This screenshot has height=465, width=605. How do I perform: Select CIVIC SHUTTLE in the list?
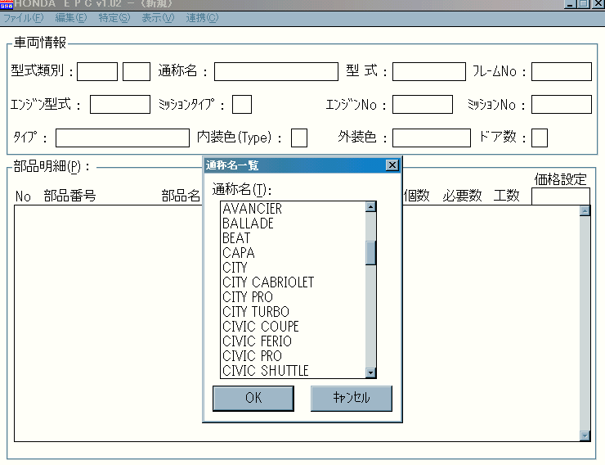coord(294,370)
